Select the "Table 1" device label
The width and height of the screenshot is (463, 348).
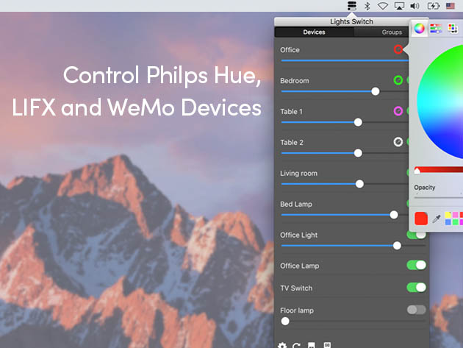pos(291,112)
